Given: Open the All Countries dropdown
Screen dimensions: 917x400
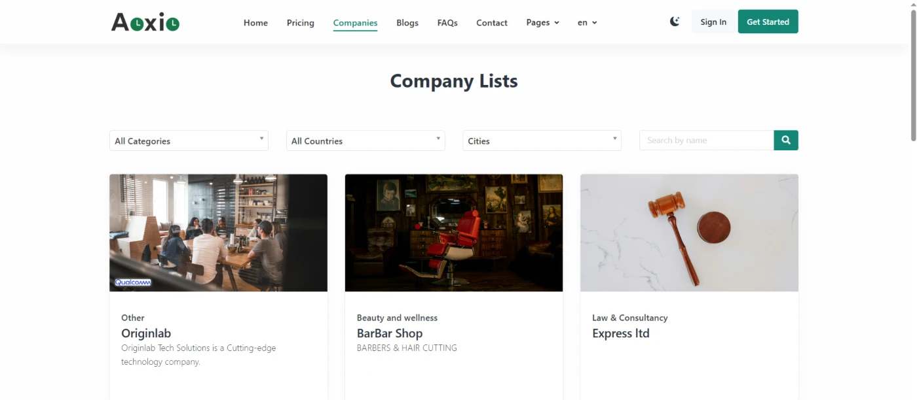Looking at the screenshot, I should click(365, 141).
